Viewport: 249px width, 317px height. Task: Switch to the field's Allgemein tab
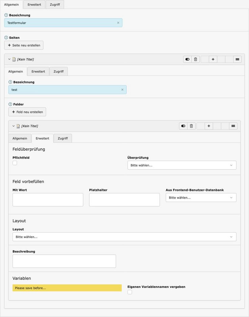coord(20,138)
